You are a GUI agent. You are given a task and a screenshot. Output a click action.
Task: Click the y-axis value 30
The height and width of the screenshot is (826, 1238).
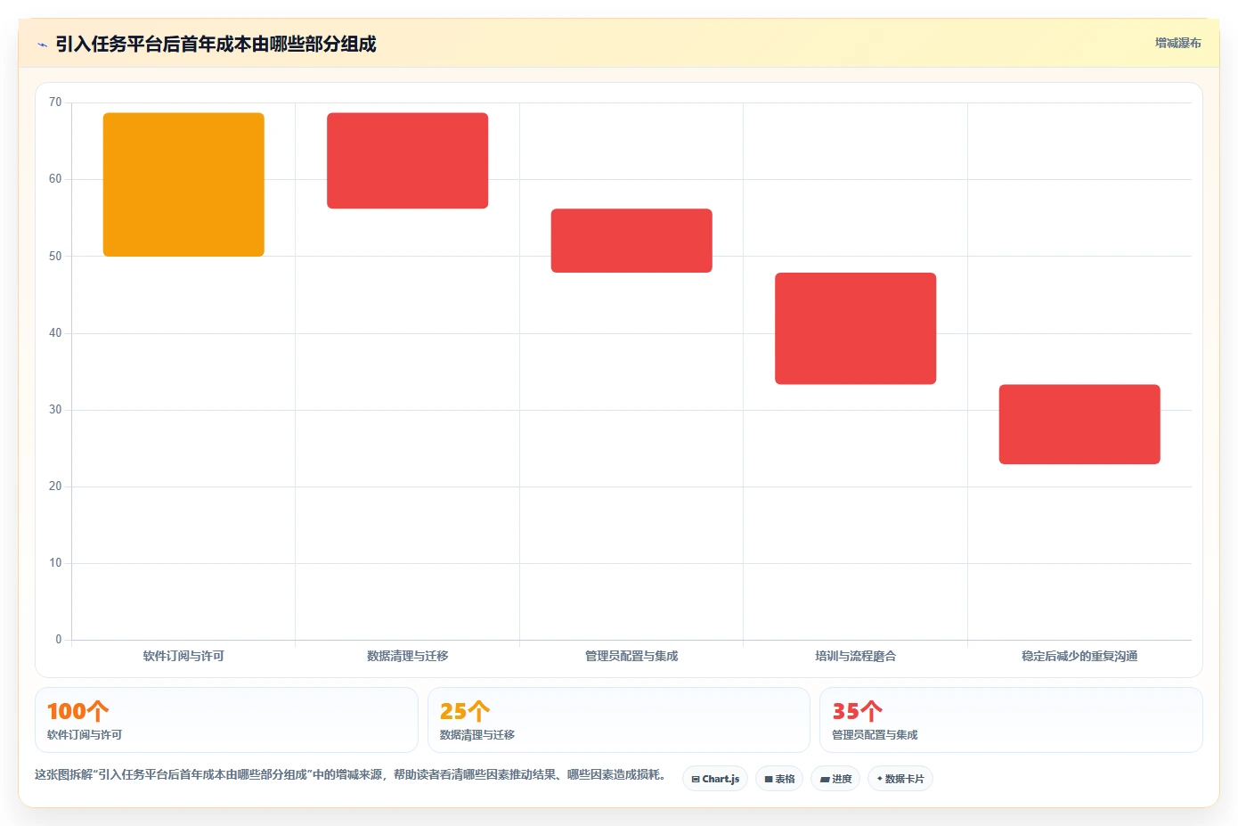[x=55, y=410]
